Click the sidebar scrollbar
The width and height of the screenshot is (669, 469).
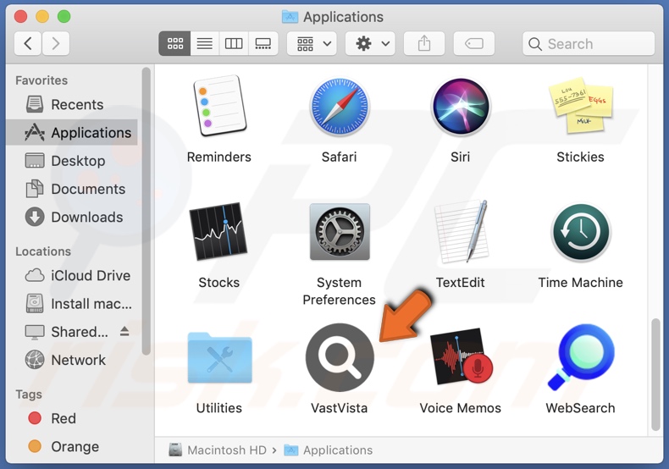[147, 211]
